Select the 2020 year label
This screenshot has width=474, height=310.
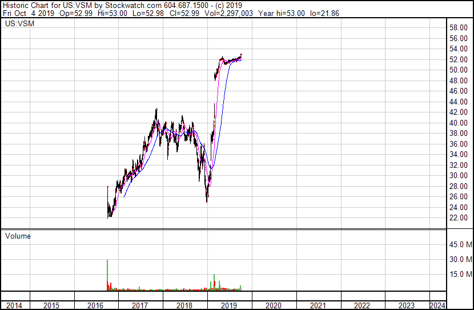274,305
